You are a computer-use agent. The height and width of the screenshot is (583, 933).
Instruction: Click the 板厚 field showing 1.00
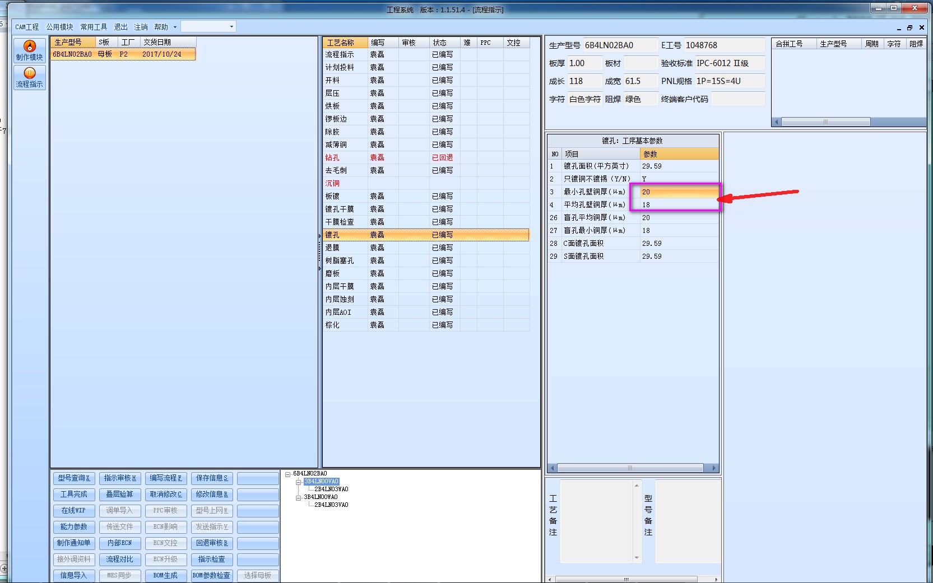(x=584, y=63)
